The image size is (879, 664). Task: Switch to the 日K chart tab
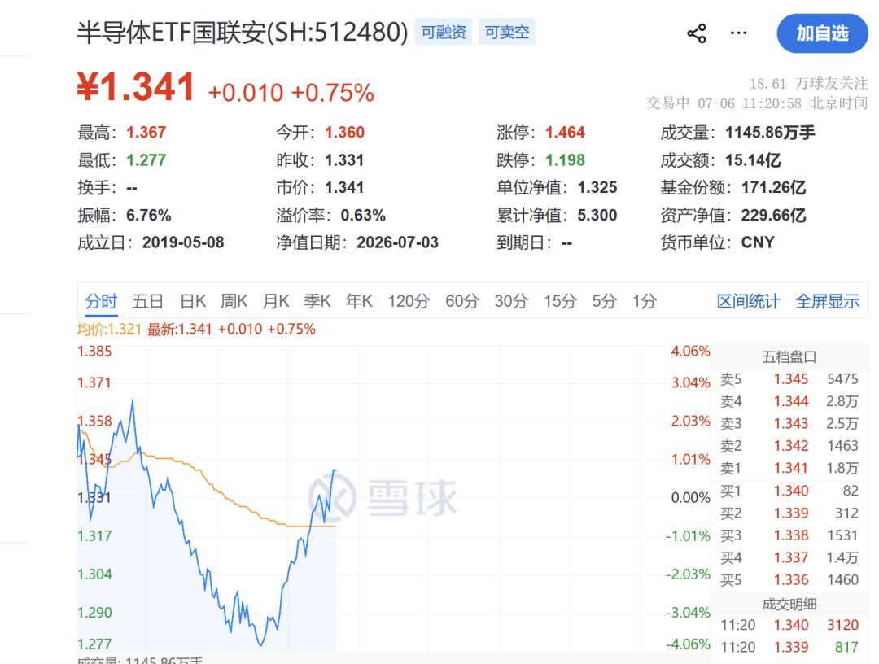point(193,301)
